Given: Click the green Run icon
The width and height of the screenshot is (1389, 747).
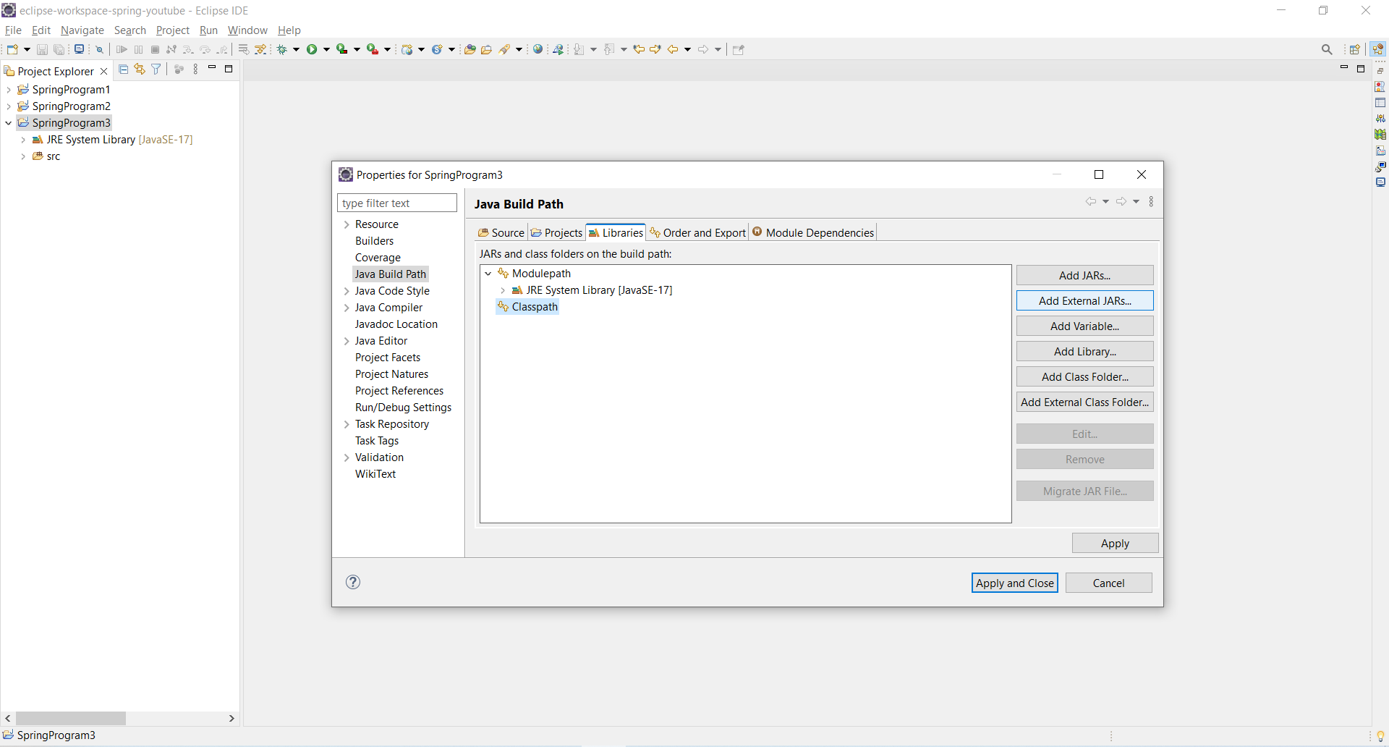Looking at the screenshot, I should [x=312, y=49].
